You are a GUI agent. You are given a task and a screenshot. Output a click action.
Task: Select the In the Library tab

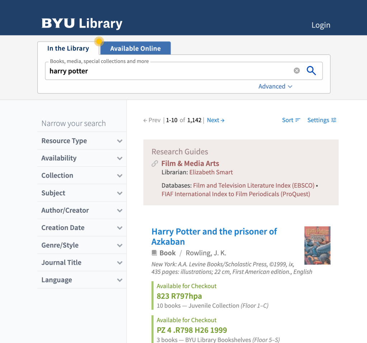pyautogui.click(x=68, y=48)
